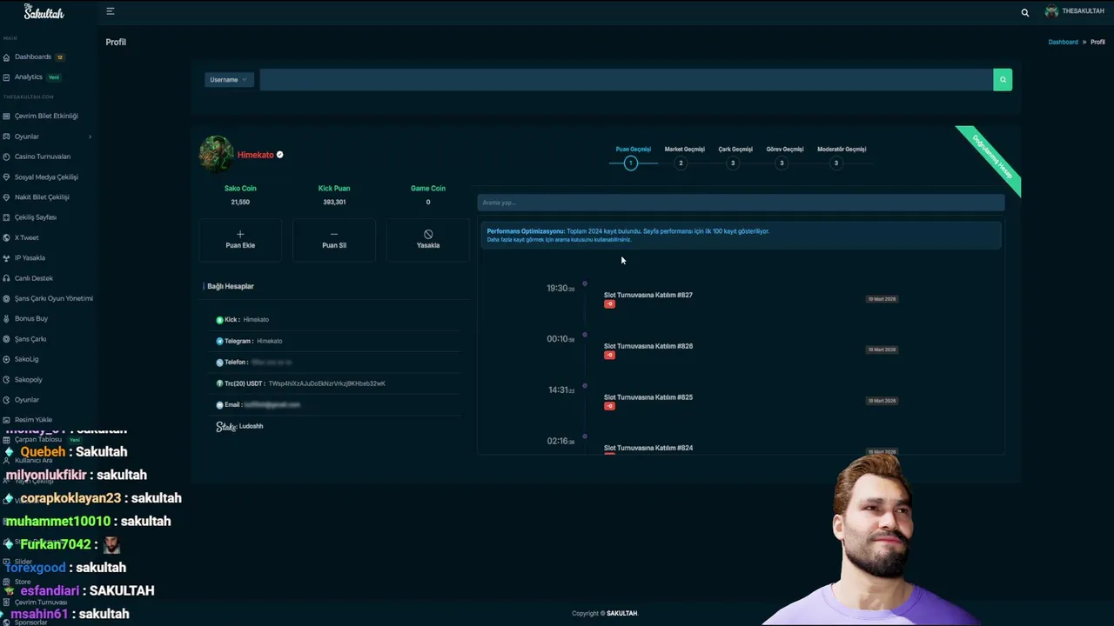Click the timeline marker at 00:10
Screen dimensions: 1114x626
(585, 335)
